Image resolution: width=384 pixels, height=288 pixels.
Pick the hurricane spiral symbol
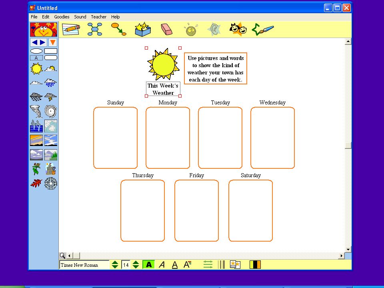pyautogui.click(x=51, y=112)
